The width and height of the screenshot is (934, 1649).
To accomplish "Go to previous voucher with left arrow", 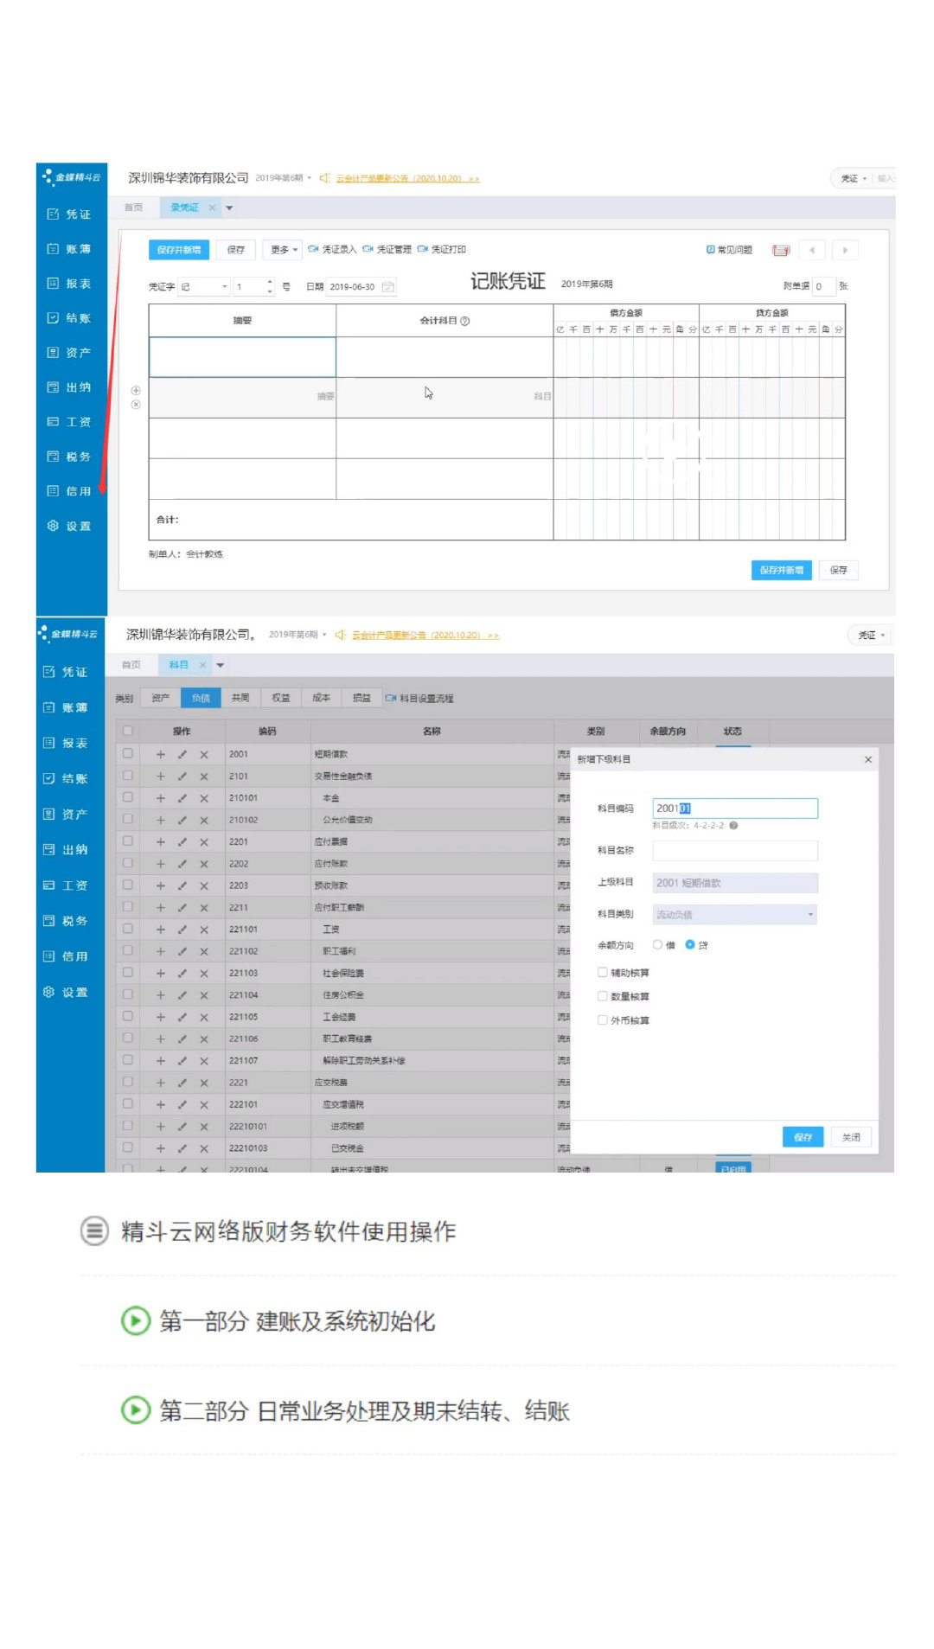I will pos(811,251).
